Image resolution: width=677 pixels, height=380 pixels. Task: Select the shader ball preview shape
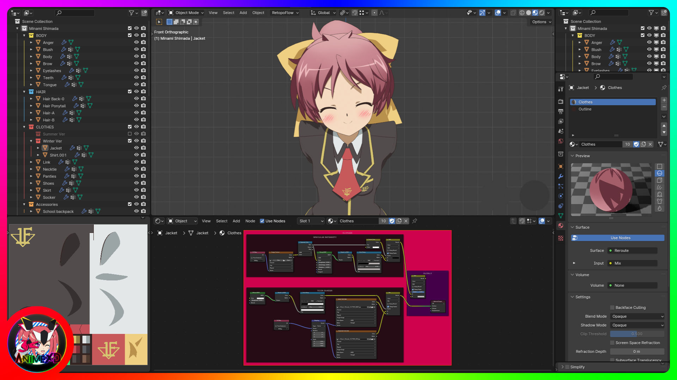(x=659, y=195)
